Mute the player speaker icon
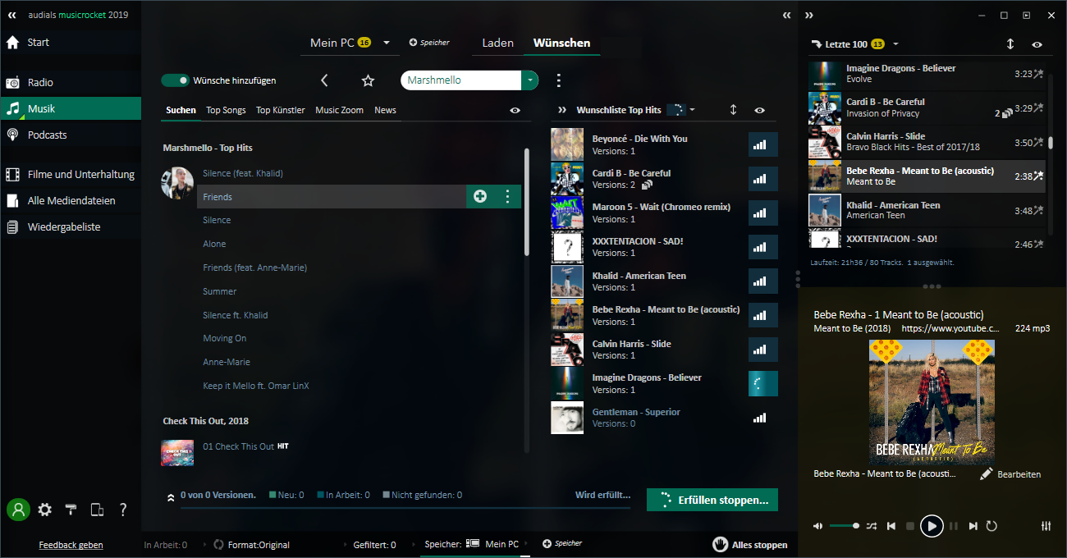Viewport: 1067px width, 558px height. click(x=817, y=526)
